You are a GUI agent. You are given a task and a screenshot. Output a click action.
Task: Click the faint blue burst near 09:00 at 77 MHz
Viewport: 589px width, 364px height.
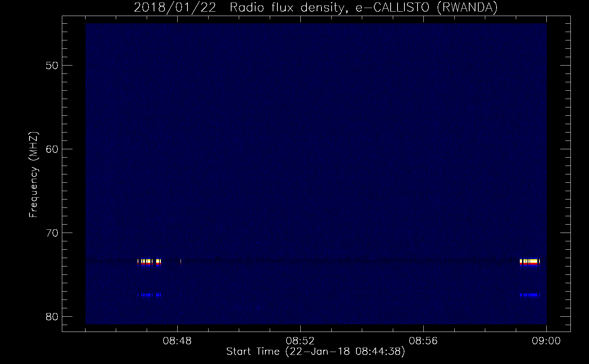point(530,295)
